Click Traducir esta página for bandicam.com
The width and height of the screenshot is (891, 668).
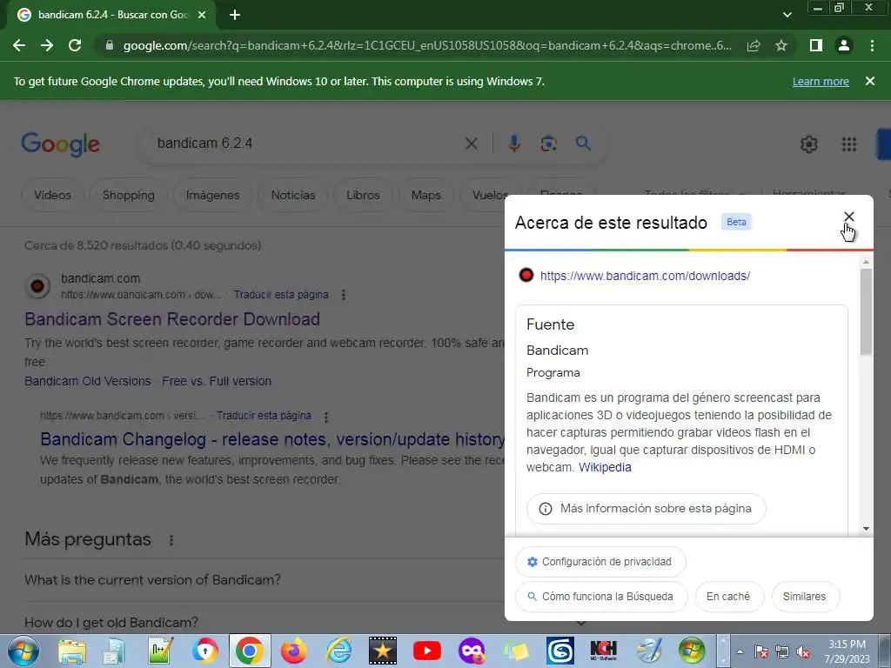coord(281,295)
